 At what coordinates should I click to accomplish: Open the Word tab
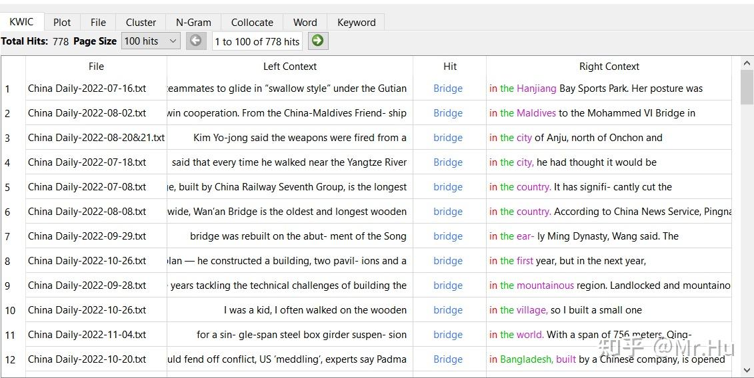pos(305,22)
